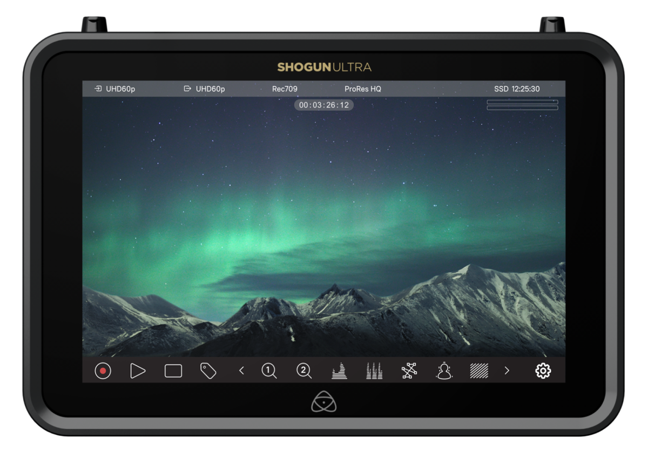Toggle the zebra stripes overlay
This screenshot has height=457, width=648.
coord(479,371)
